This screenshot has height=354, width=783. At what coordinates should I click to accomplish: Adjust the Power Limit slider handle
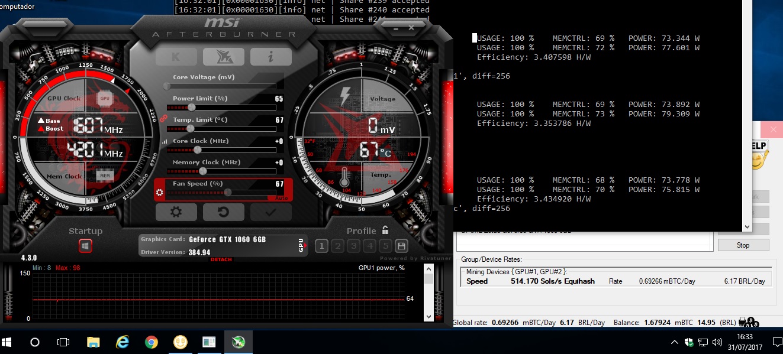pyautogui.click(x=192, y=107)
